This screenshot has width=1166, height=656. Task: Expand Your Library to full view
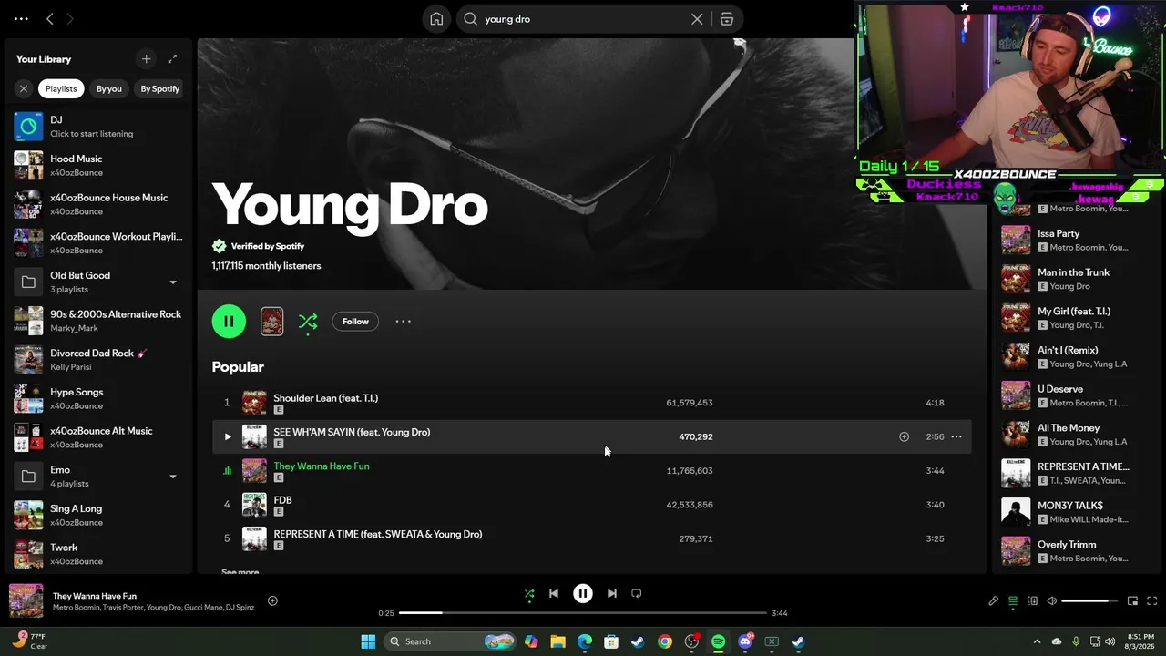click(x=172, y=59)
